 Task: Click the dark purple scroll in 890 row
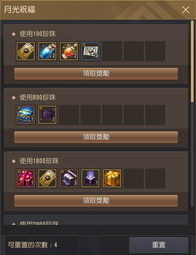[47, 115]
